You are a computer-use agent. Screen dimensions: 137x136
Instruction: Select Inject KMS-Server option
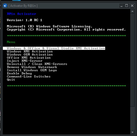click(x=25, y=61)
